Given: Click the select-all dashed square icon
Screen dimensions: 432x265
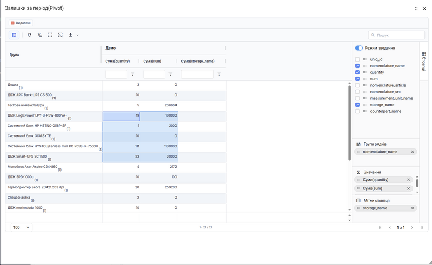Looking at the screenshot, I should tap(50, 35).
